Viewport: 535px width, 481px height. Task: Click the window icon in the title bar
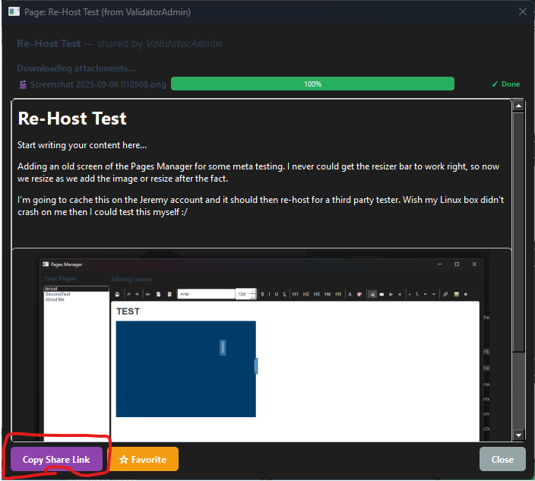tap(14, 11)
